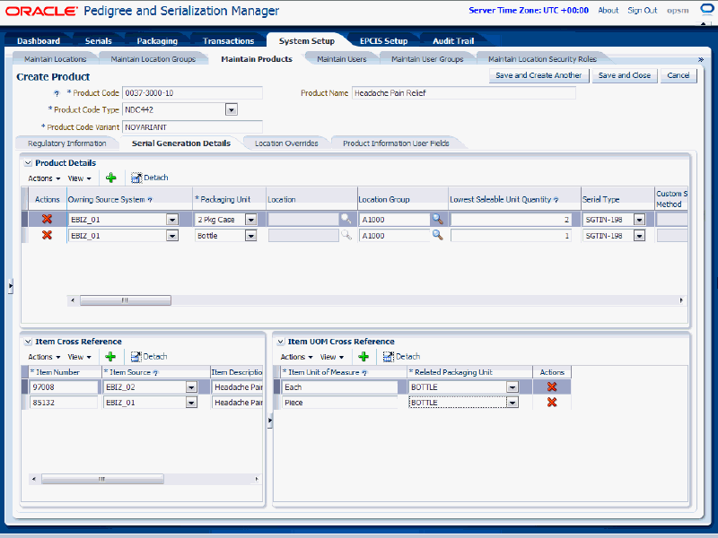Open Location search for Bottle row

(346, 235)
